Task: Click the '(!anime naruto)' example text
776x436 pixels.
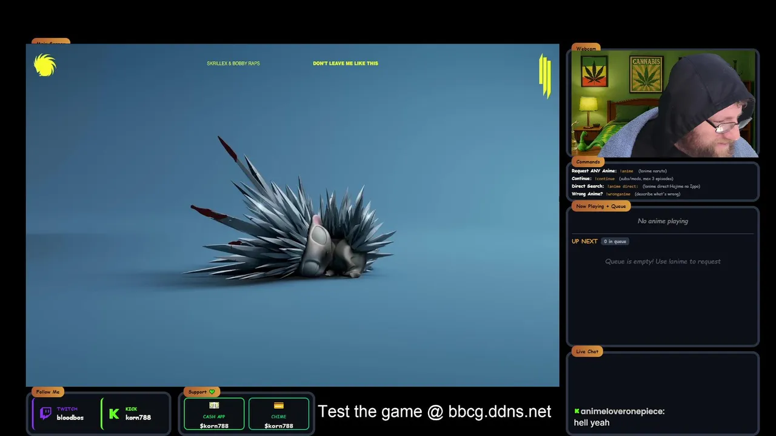Action: (652, 171)
